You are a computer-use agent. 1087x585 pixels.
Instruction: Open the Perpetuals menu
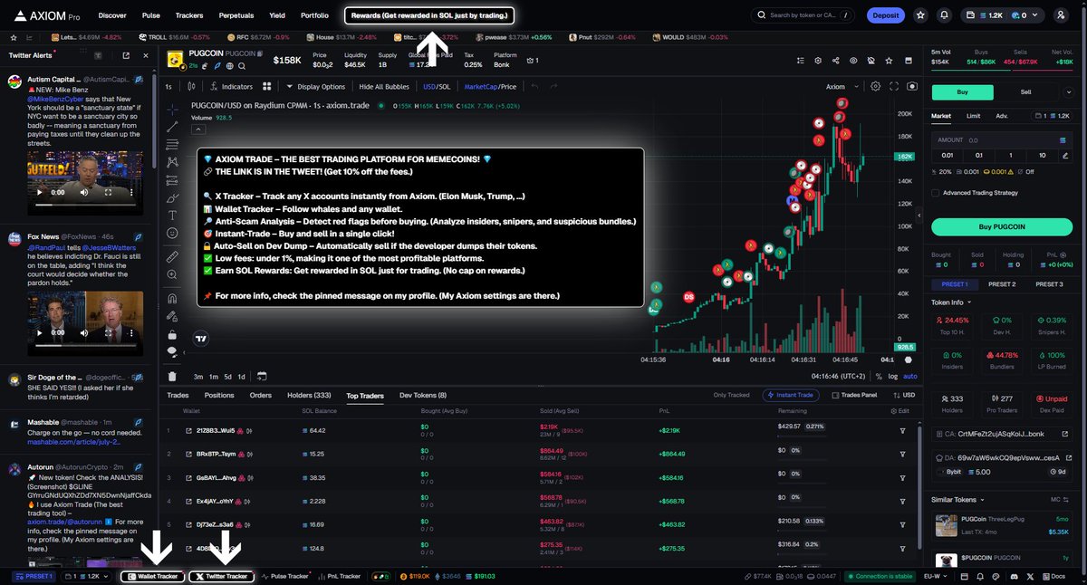[236, 15]
